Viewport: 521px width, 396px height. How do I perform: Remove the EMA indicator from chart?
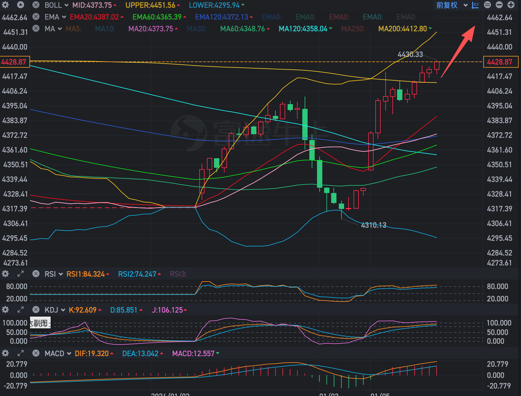point(36,17)
